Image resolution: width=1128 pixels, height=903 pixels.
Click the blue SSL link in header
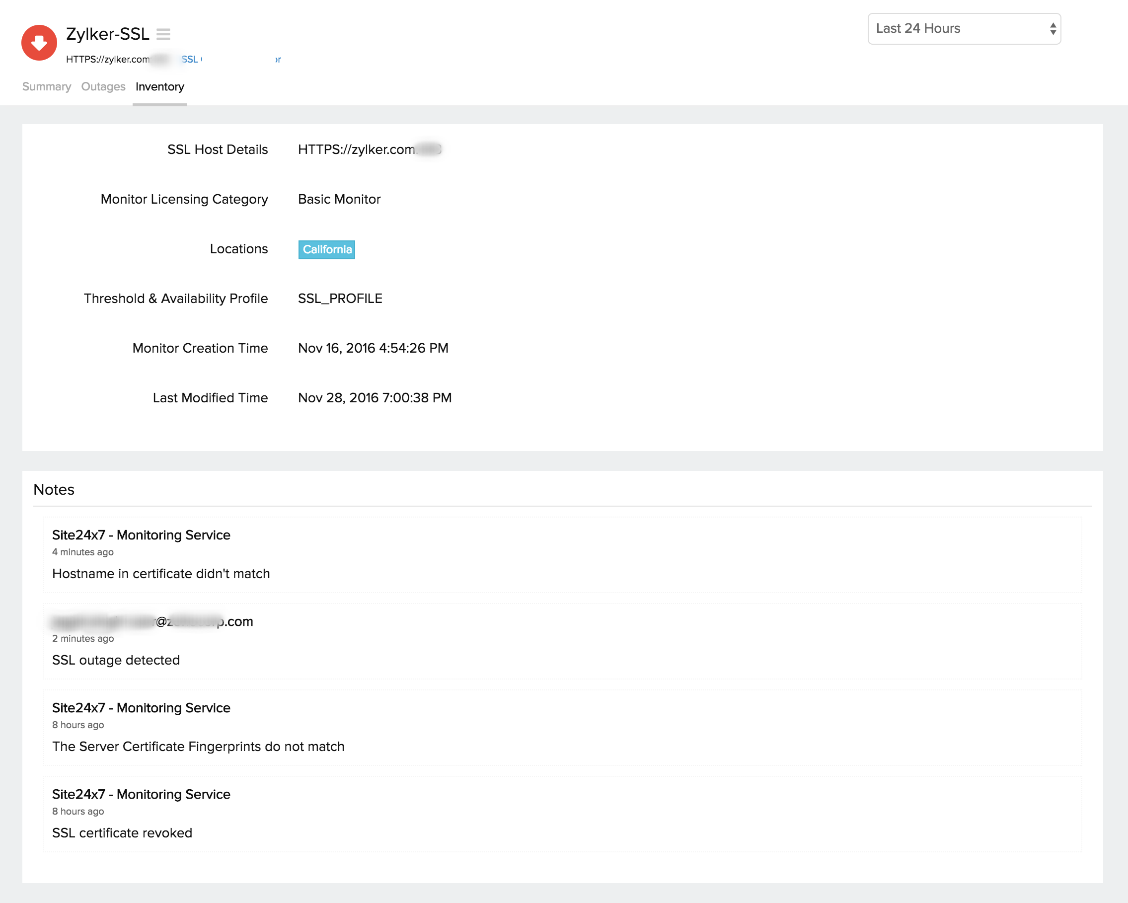pyautogui.click(x=189, y=60)
